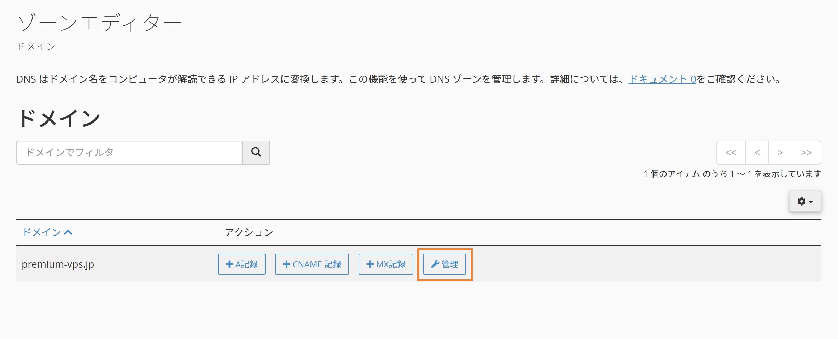Click the アクション column header

[249, 232]
